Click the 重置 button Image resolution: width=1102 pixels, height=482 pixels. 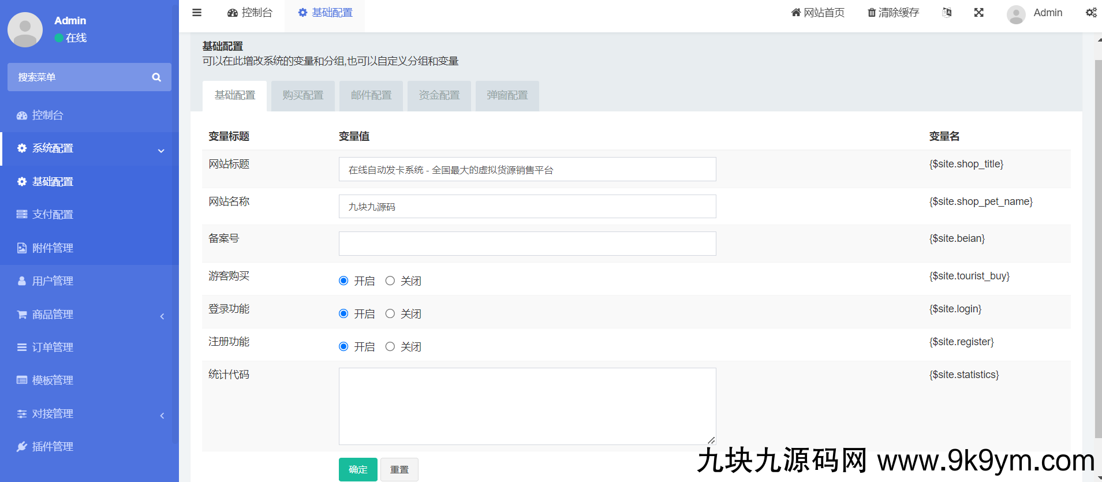[399, 469]
